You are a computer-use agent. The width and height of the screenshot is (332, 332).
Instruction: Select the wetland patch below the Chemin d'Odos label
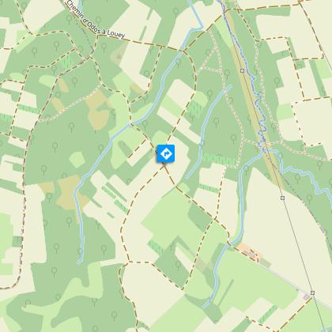(x=119, y=55)
